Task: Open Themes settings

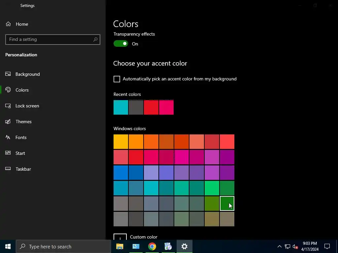Action: pos(53,122)
